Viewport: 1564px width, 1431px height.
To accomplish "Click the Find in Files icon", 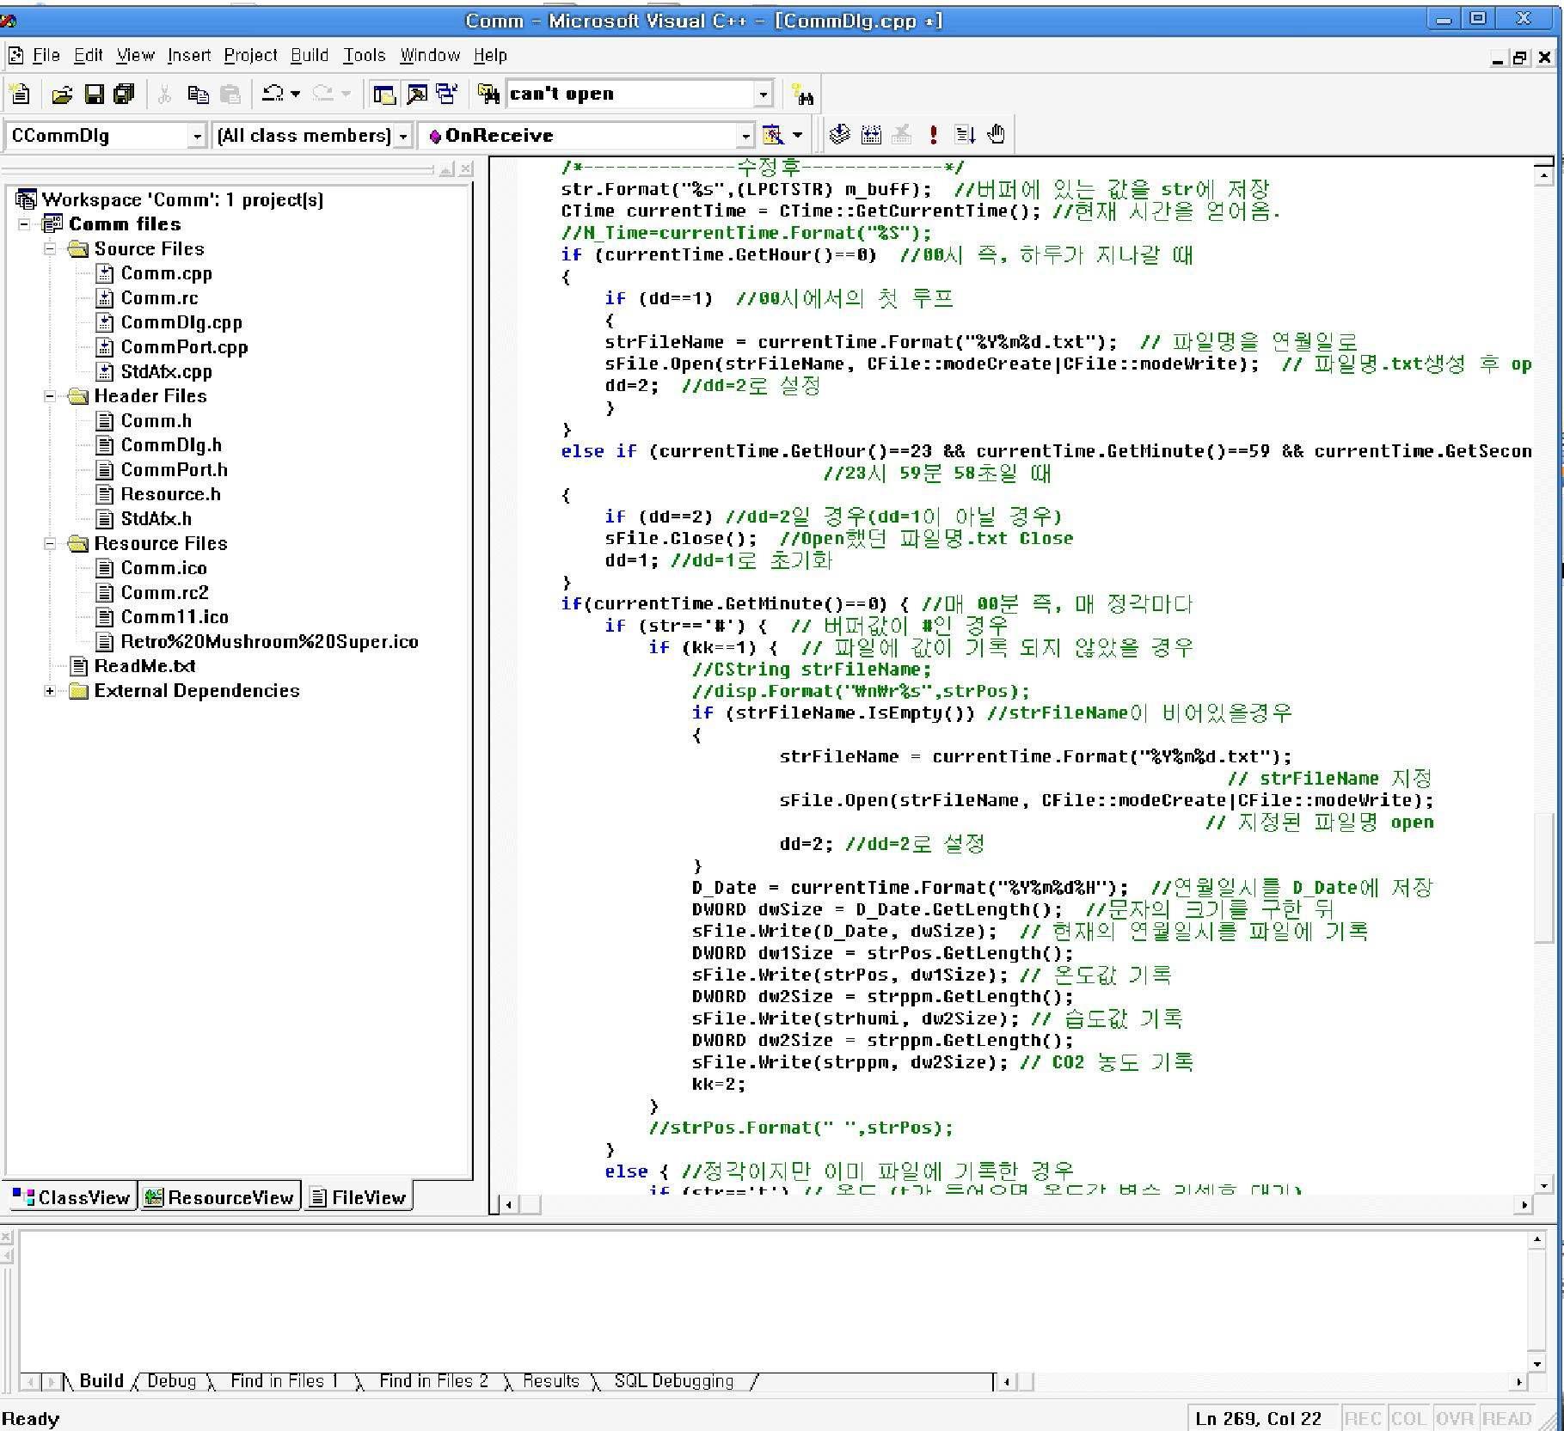I will click(x=488, y=94).
